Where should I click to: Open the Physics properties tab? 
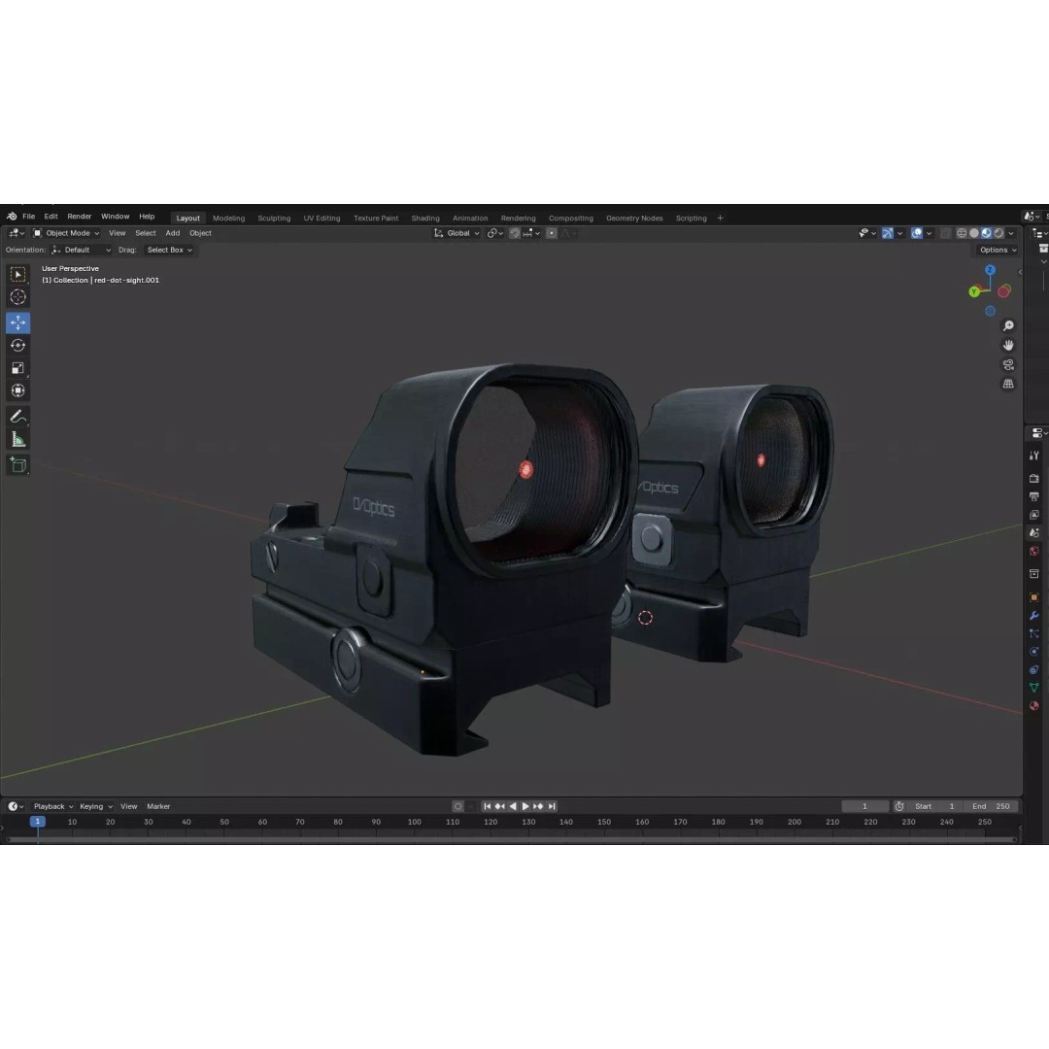1034,651
